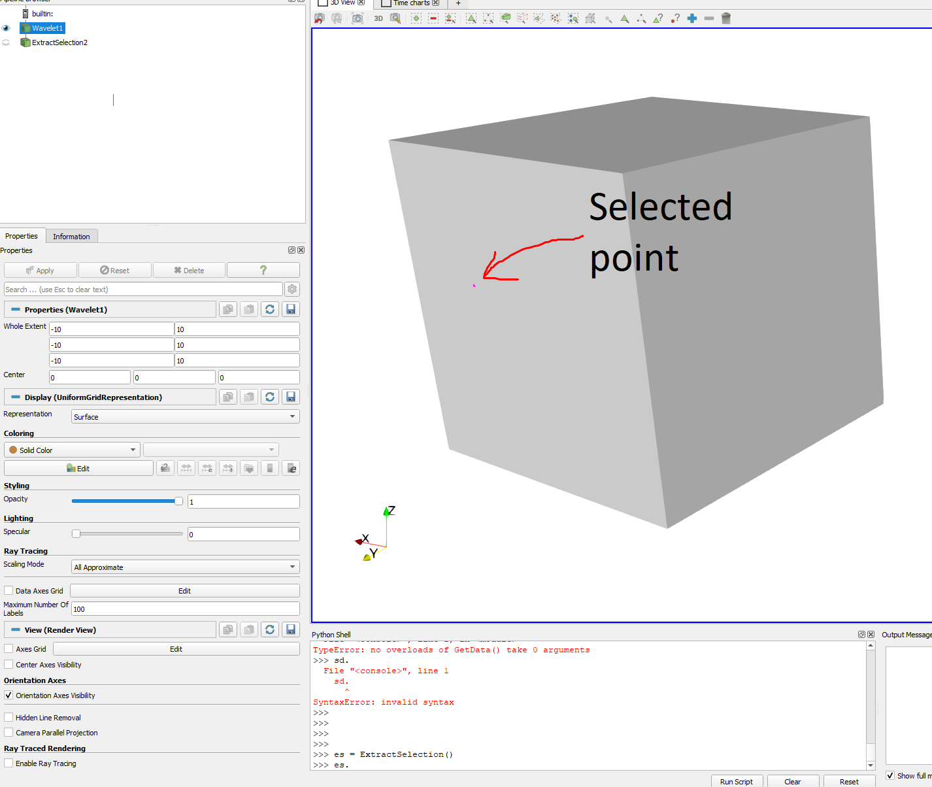The width and height of the screenshot is (932, 787).
Task: Expand the Scaling Mode dropdown
Action: click(x=185, y=567)
